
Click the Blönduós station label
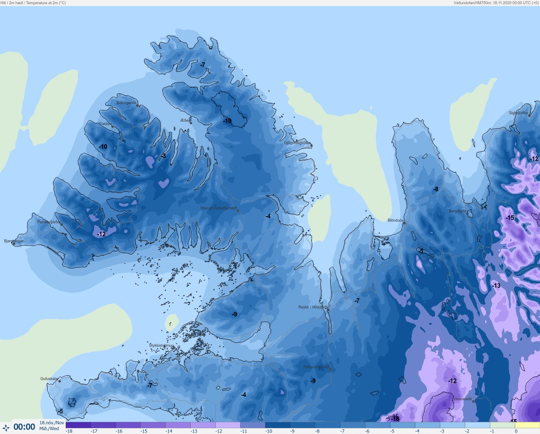point(396,220)
